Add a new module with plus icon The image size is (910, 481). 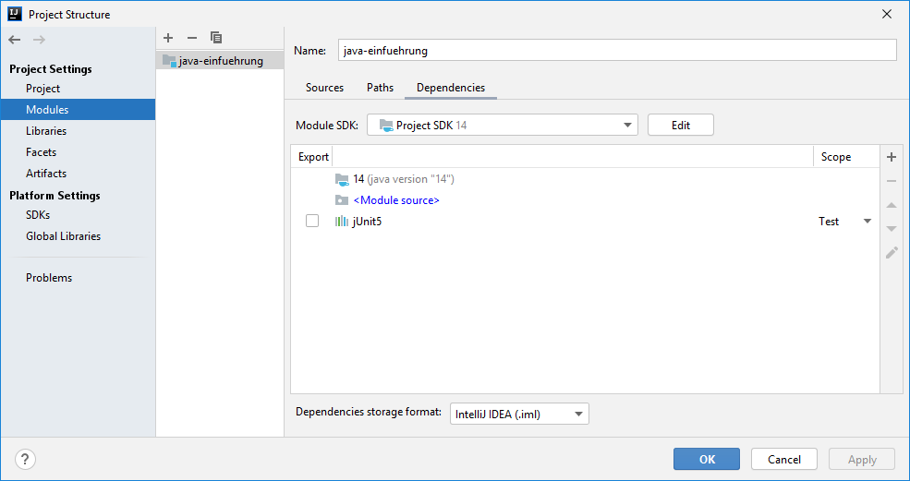168,38
